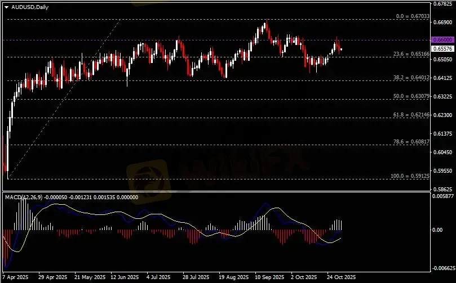Click the 24 Oct 2025 date marker
This screenshot has width=456, height=283.
pos(342,277)
